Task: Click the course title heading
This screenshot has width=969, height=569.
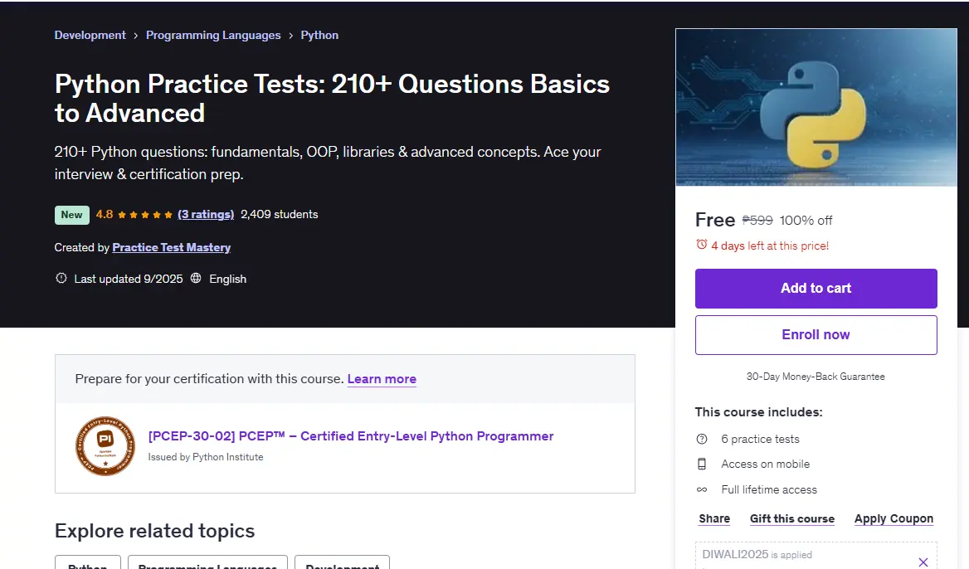Action: [x=332, y=98]
